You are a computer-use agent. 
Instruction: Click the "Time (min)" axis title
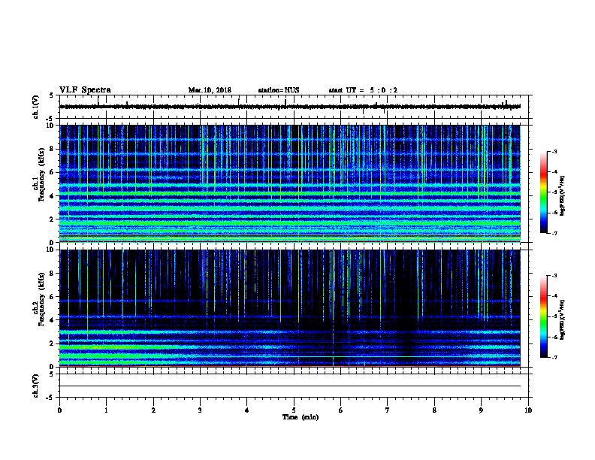tap(301, 417)
